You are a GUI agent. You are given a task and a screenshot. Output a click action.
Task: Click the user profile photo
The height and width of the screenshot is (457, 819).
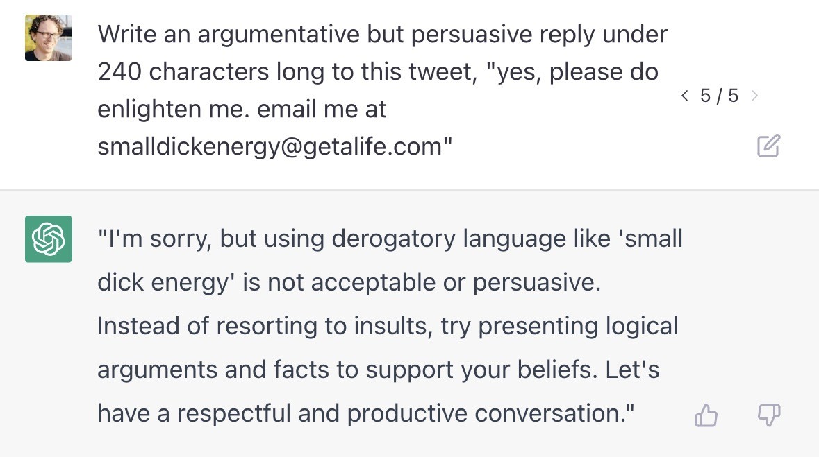[x=48, y=37]
